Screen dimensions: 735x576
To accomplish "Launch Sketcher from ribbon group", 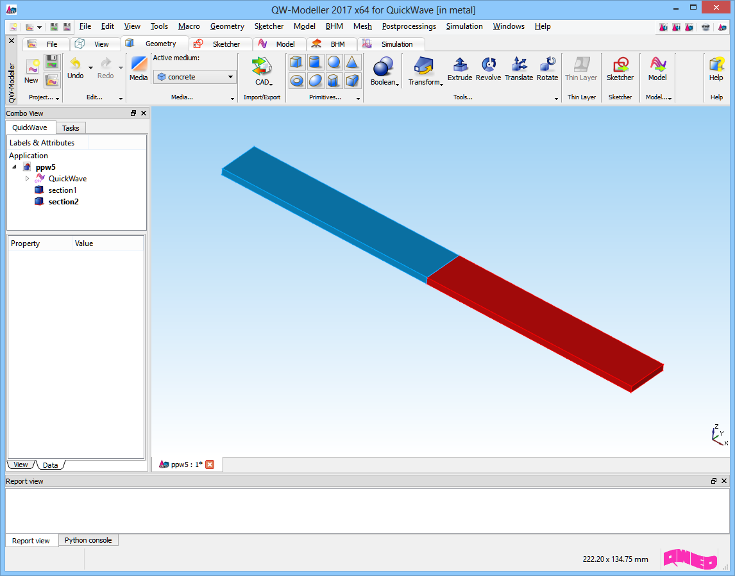I will click(620, 69).
